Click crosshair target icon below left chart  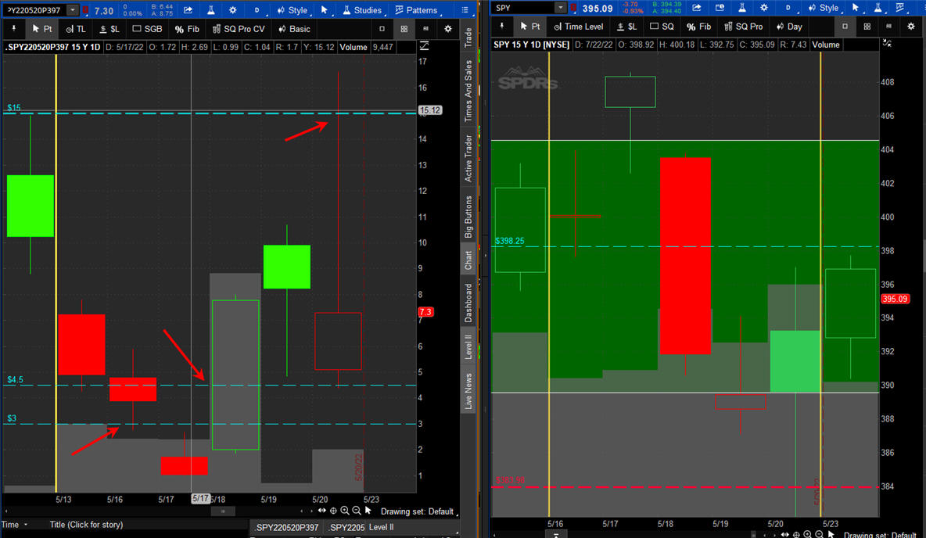click(334, 511)
